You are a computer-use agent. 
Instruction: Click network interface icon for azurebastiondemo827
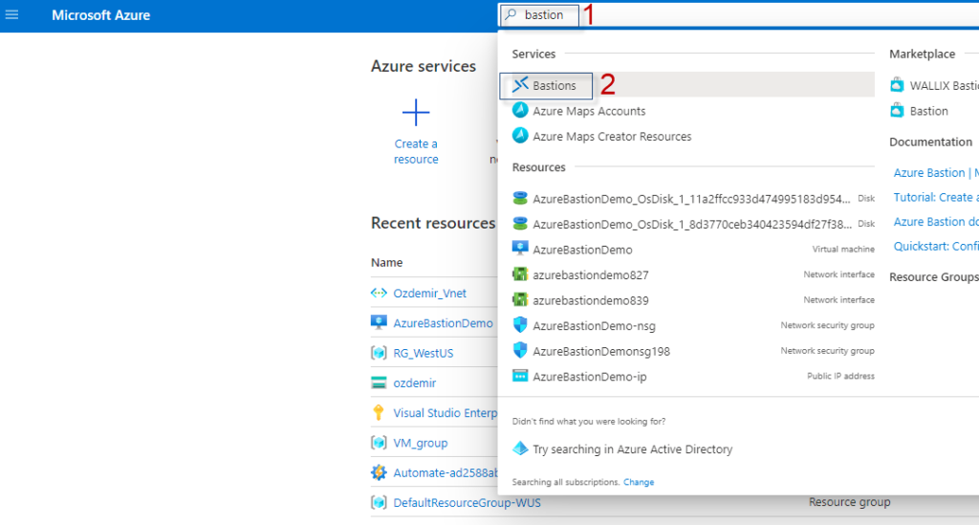520,274
